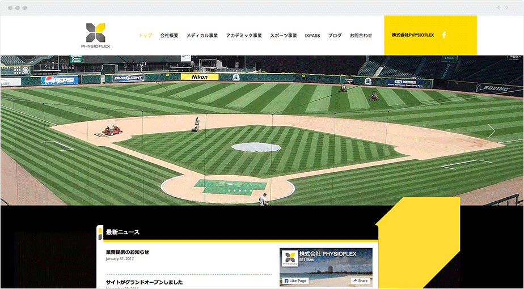This screenshot has height=289, width=524.
Task: Click the 551 likes text in the Facebook widget
Action: (x=306, y=260)
